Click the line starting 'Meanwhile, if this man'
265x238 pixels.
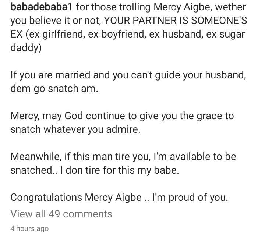pos(123,157)
